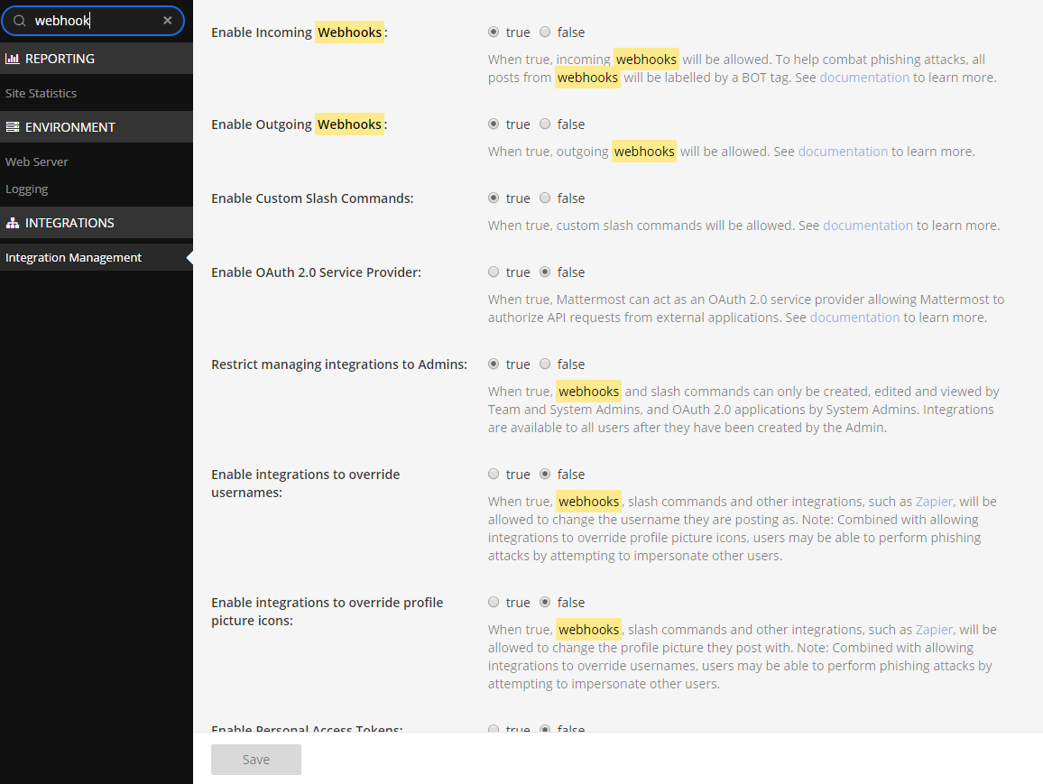Open the ENVIRONMENT section header
The width and height of the screenshot is (1043, 784).
(97, 127)
